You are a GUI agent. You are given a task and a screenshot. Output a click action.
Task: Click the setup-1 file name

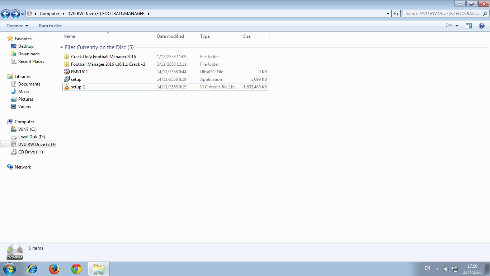coord(78,87)
